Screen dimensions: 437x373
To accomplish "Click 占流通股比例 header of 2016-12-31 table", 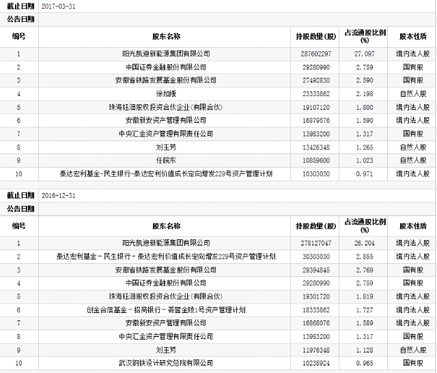I will [x=365, y=226].
